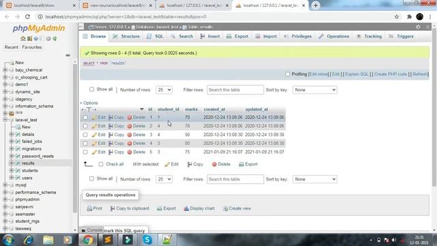This screenshot has height=246, width=437.
Task: Click the red Delete icon for row id 5
Action: (x=130, y=152)
